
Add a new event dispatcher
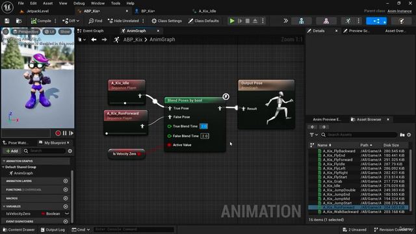pos(66,222)
